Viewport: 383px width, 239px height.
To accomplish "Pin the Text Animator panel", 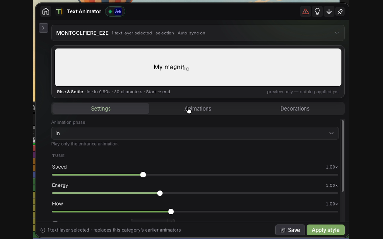I will click(x=340, y=11).
